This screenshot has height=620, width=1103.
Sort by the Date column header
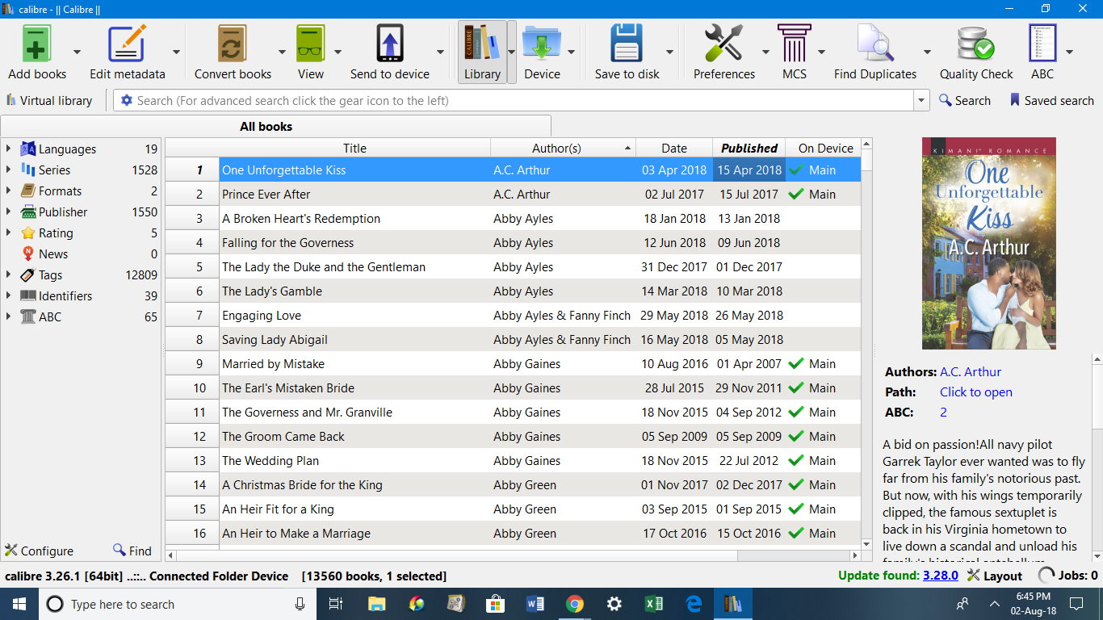[x=673, y=148]
